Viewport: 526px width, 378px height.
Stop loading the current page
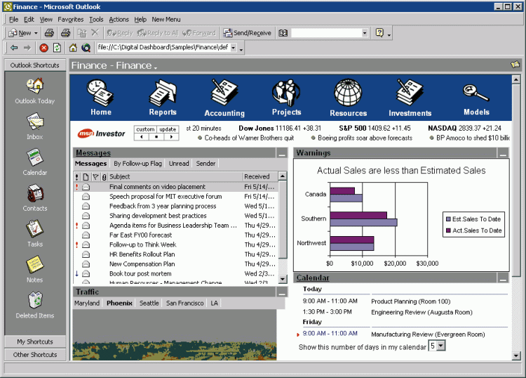(43, 48)
